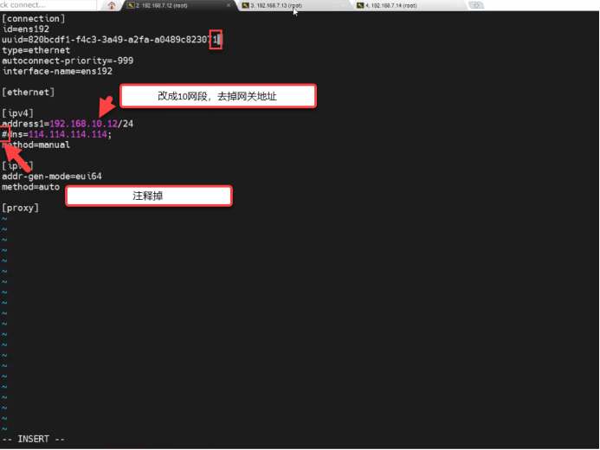Click terminal icon on the 192.168.7.12 tab
600x450 pixels.
[x=130, y=5]
